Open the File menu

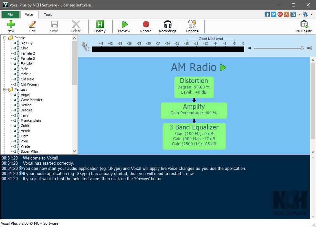point(10,15)
